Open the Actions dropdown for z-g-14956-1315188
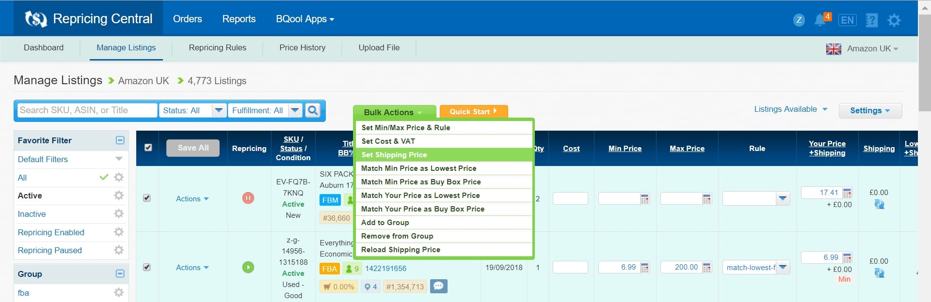This screenshot has width=931, height=302. coord(192,267)
